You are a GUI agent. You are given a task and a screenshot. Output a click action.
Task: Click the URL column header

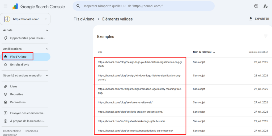pos(100,52)
